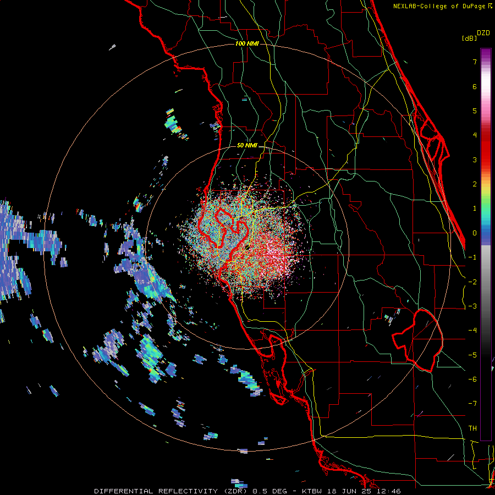The height and width of the screenshot is (495, 495).
Task: Click the '0.5 DEG' elevation text
Action: click(x=270, y=491)
